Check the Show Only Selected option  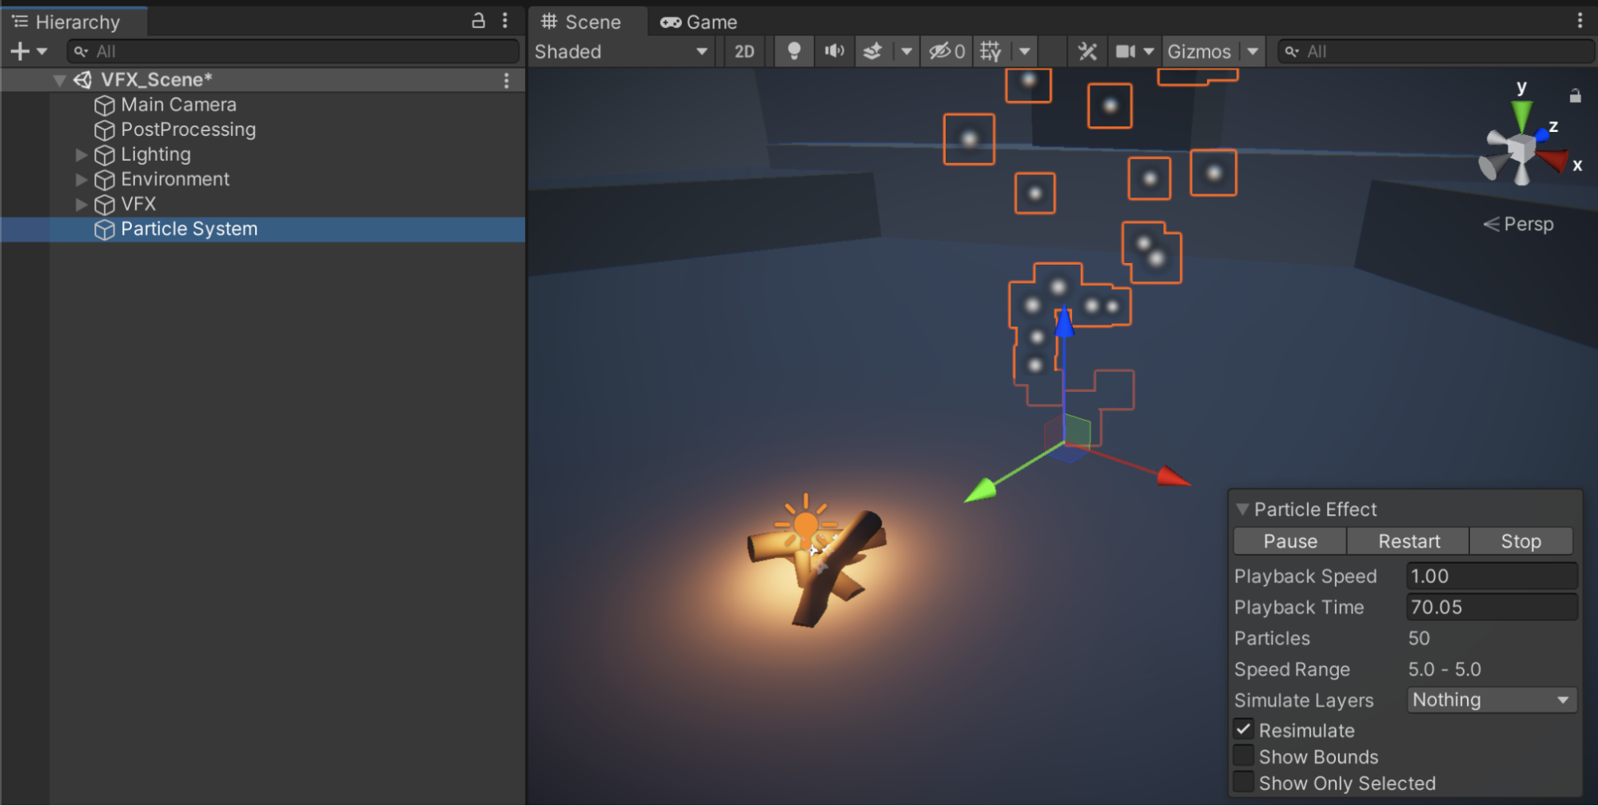(1243, 783)
